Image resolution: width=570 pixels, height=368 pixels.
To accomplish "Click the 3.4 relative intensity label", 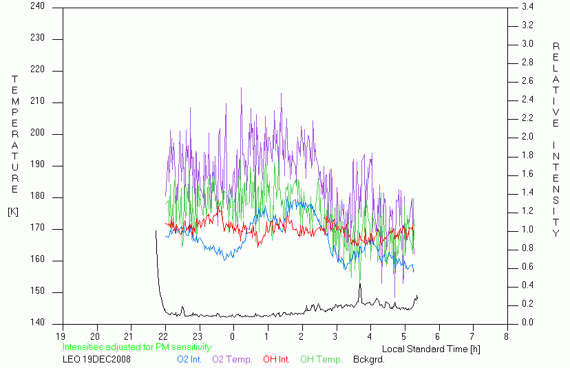I will [527, 7].
